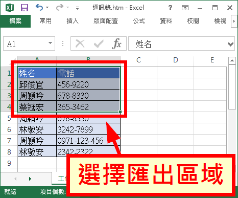Click the vertical scrollbar thumb

pyautogui.click(x=232, y=87)
